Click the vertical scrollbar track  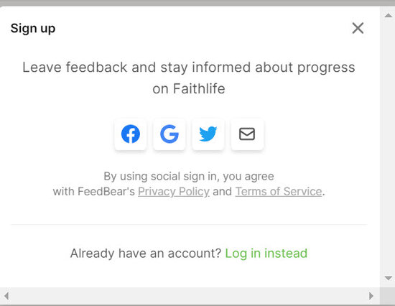389,147
